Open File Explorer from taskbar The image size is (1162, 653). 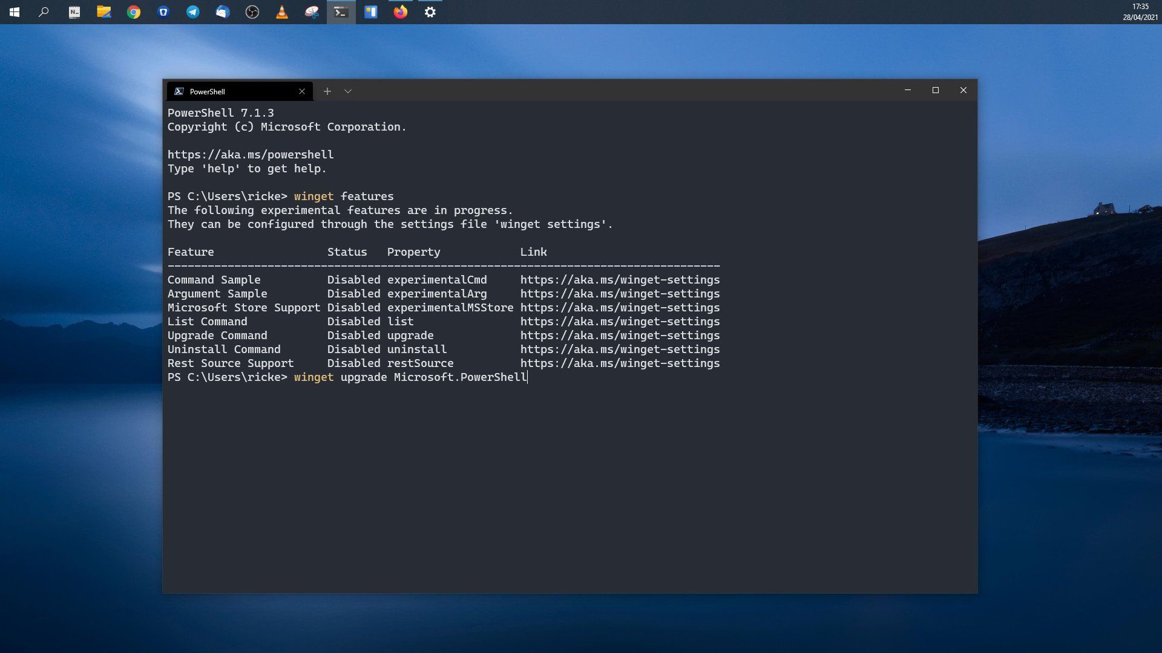coord(104,12)
